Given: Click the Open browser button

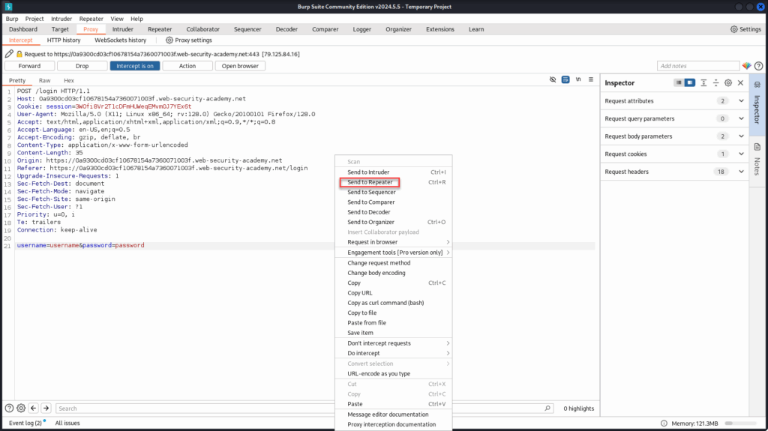Looking at the screenshot, I should click(x=240, y=66).
